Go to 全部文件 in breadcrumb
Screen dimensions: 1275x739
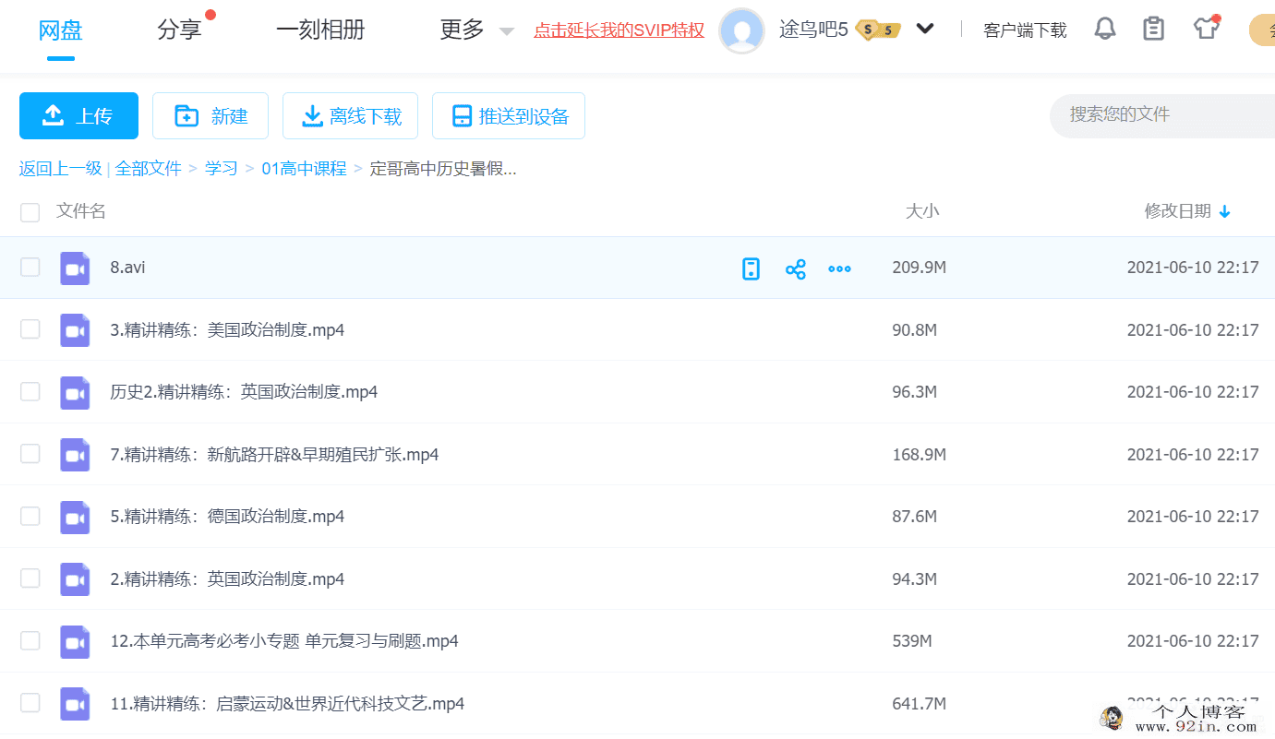click(x=148, y=169)
